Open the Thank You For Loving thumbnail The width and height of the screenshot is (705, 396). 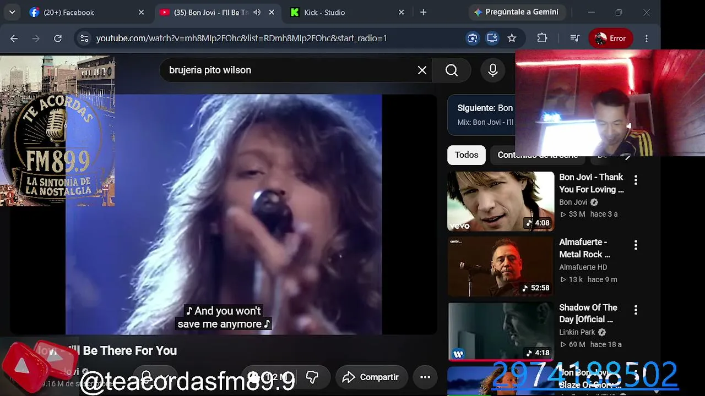pos(501,201)
